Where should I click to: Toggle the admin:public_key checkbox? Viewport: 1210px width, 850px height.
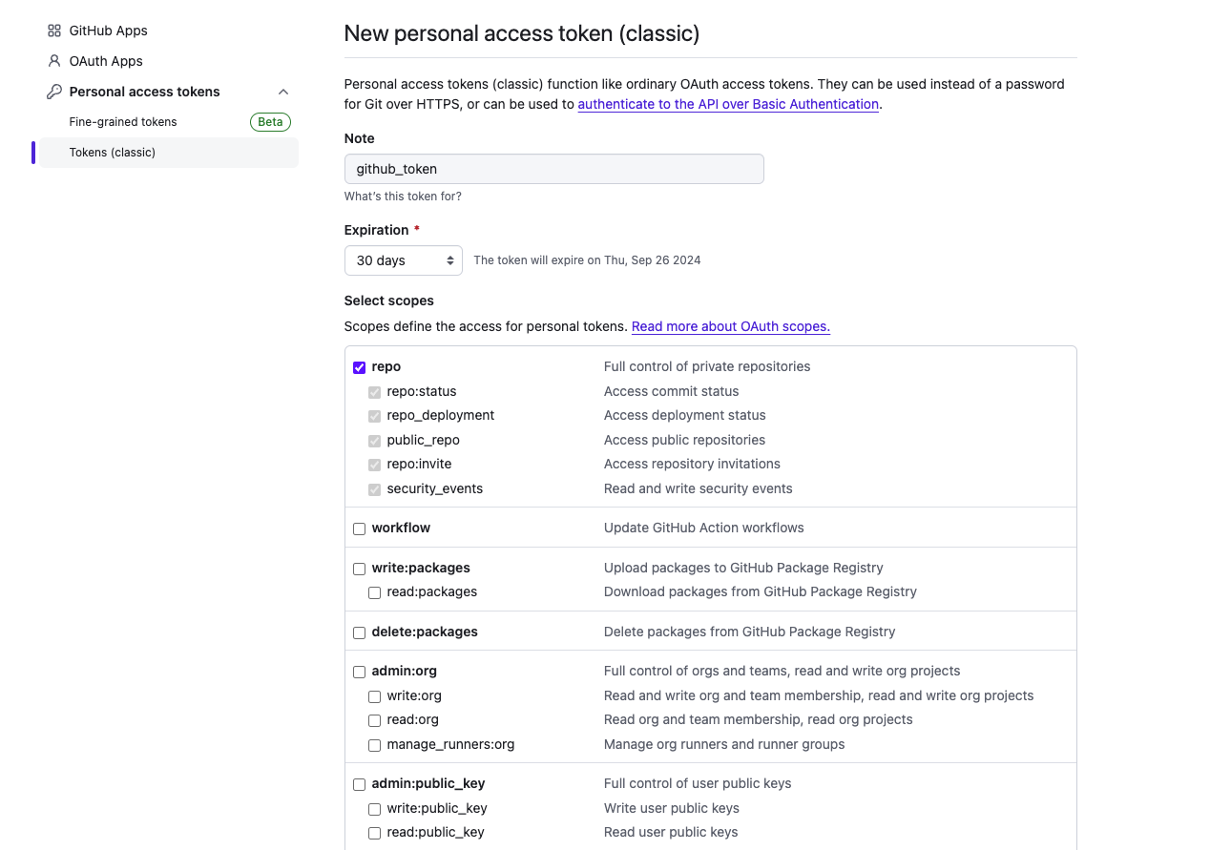point(360,784)
